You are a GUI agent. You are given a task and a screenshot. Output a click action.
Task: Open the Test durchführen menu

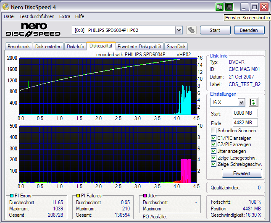pyautogui.click(x=37, y=16)
